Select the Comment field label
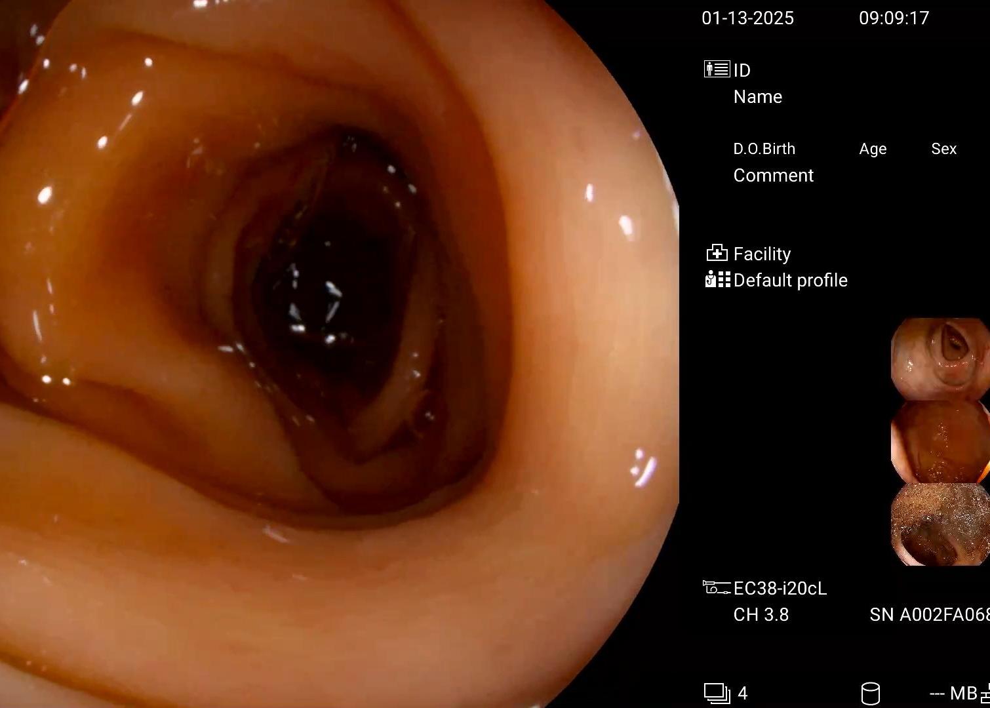This screenshot has height=708, width=990. [774, 176]
